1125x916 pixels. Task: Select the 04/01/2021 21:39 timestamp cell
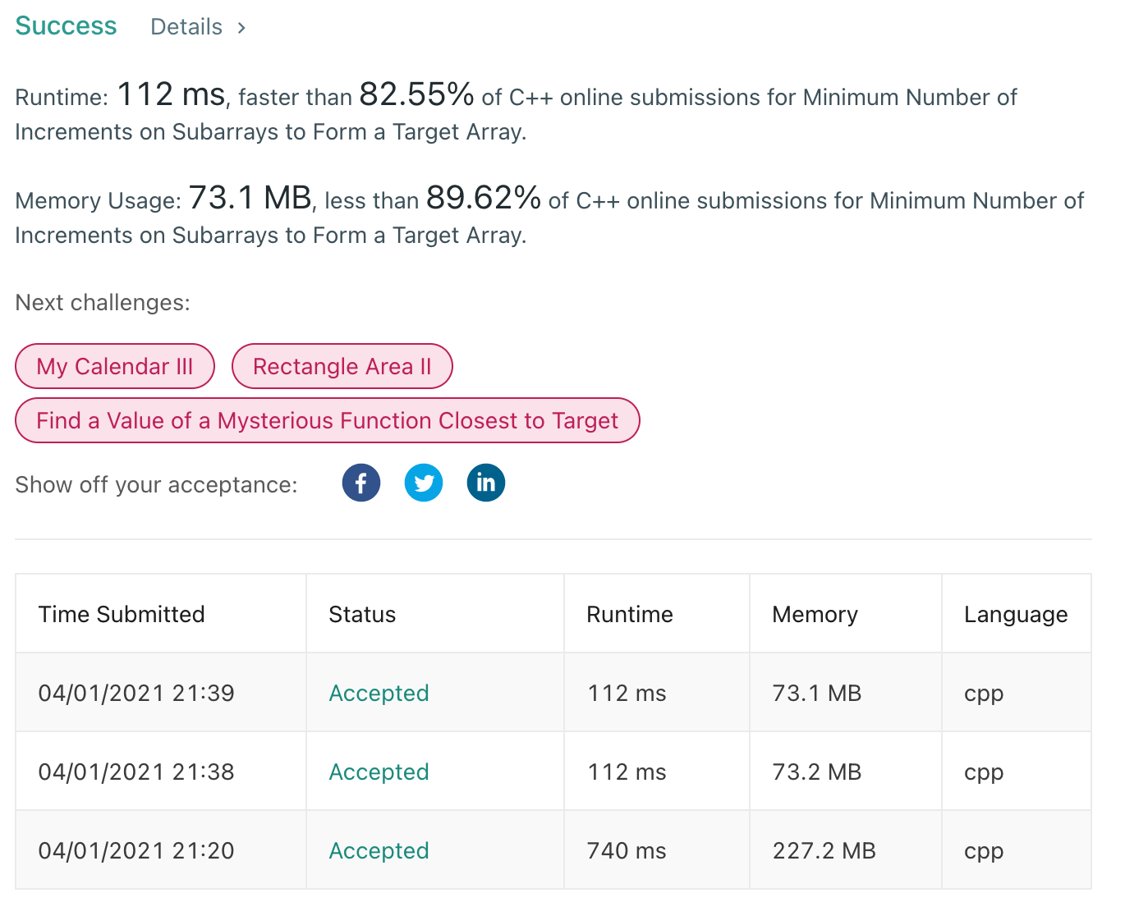tap(136, 693)
